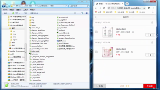The width and height of the screenshot is (160, 90).
Task: Go back using the cart page chevron
Action: [x=96, y=17]
